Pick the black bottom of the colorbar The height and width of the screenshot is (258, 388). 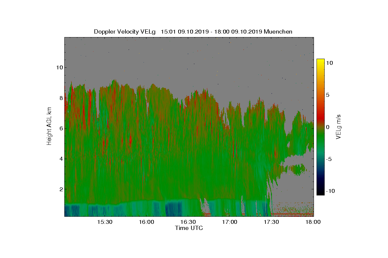[x=320, y=193]
